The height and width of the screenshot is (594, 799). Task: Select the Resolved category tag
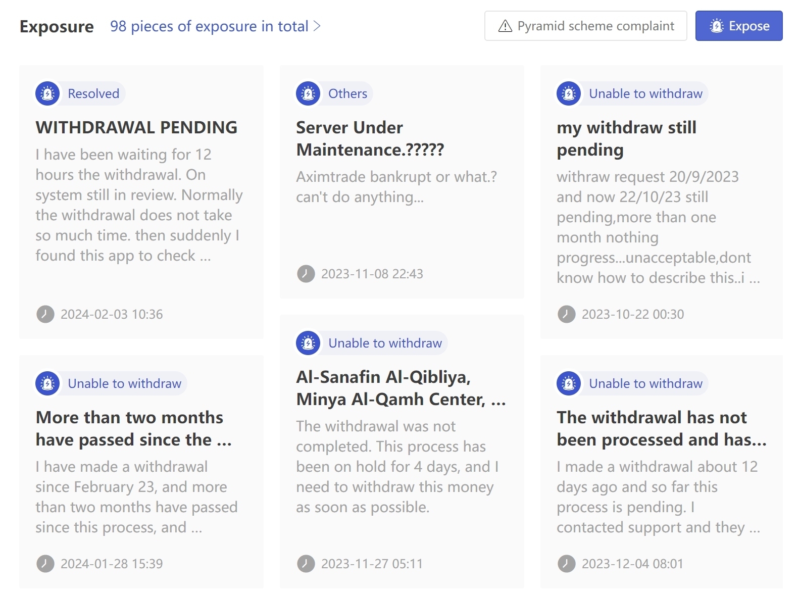(93, 93)
